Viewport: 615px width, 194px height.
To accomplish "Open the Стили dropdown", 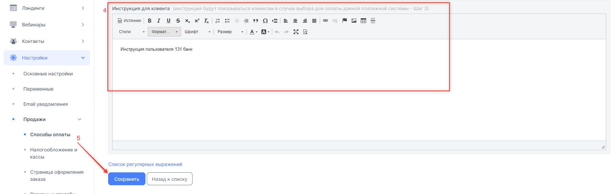I will click(132, 32).
